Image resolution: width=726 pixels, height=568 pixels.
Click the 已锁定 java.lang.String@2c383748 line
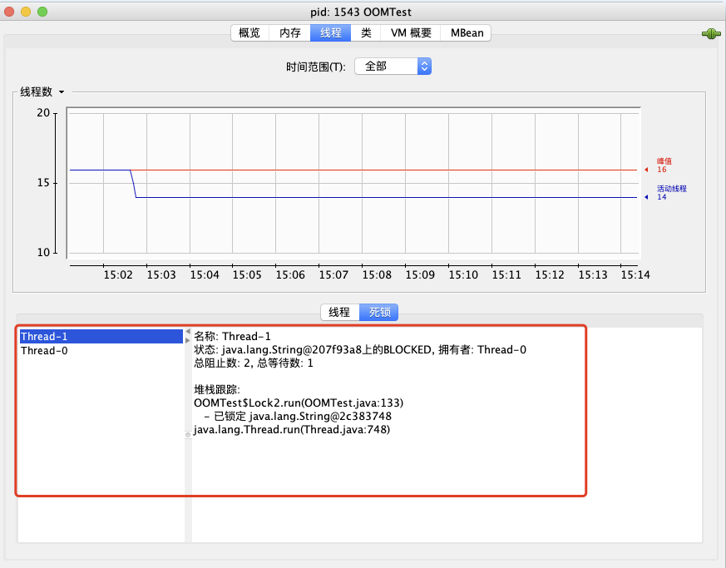coord(298,416)
